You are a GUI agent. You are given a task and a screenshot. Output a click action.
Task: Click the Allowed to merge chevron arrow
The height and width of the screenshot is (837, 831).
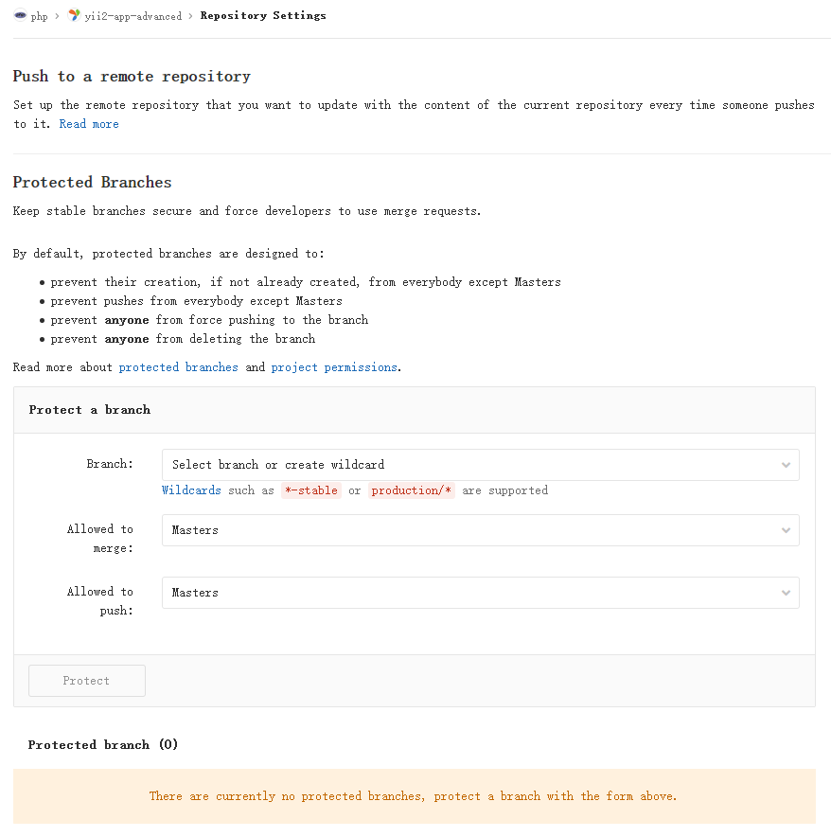pos(786,530)
